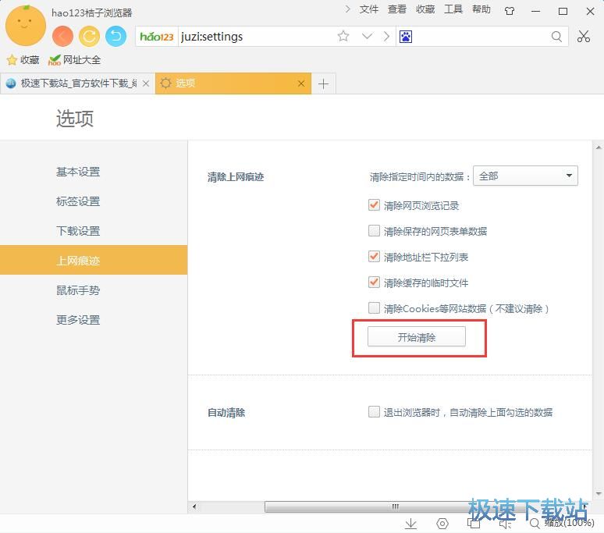The height and width of the screenshot is (533, 604).
Task: Click the search magnifier icon
Action: 556,37
